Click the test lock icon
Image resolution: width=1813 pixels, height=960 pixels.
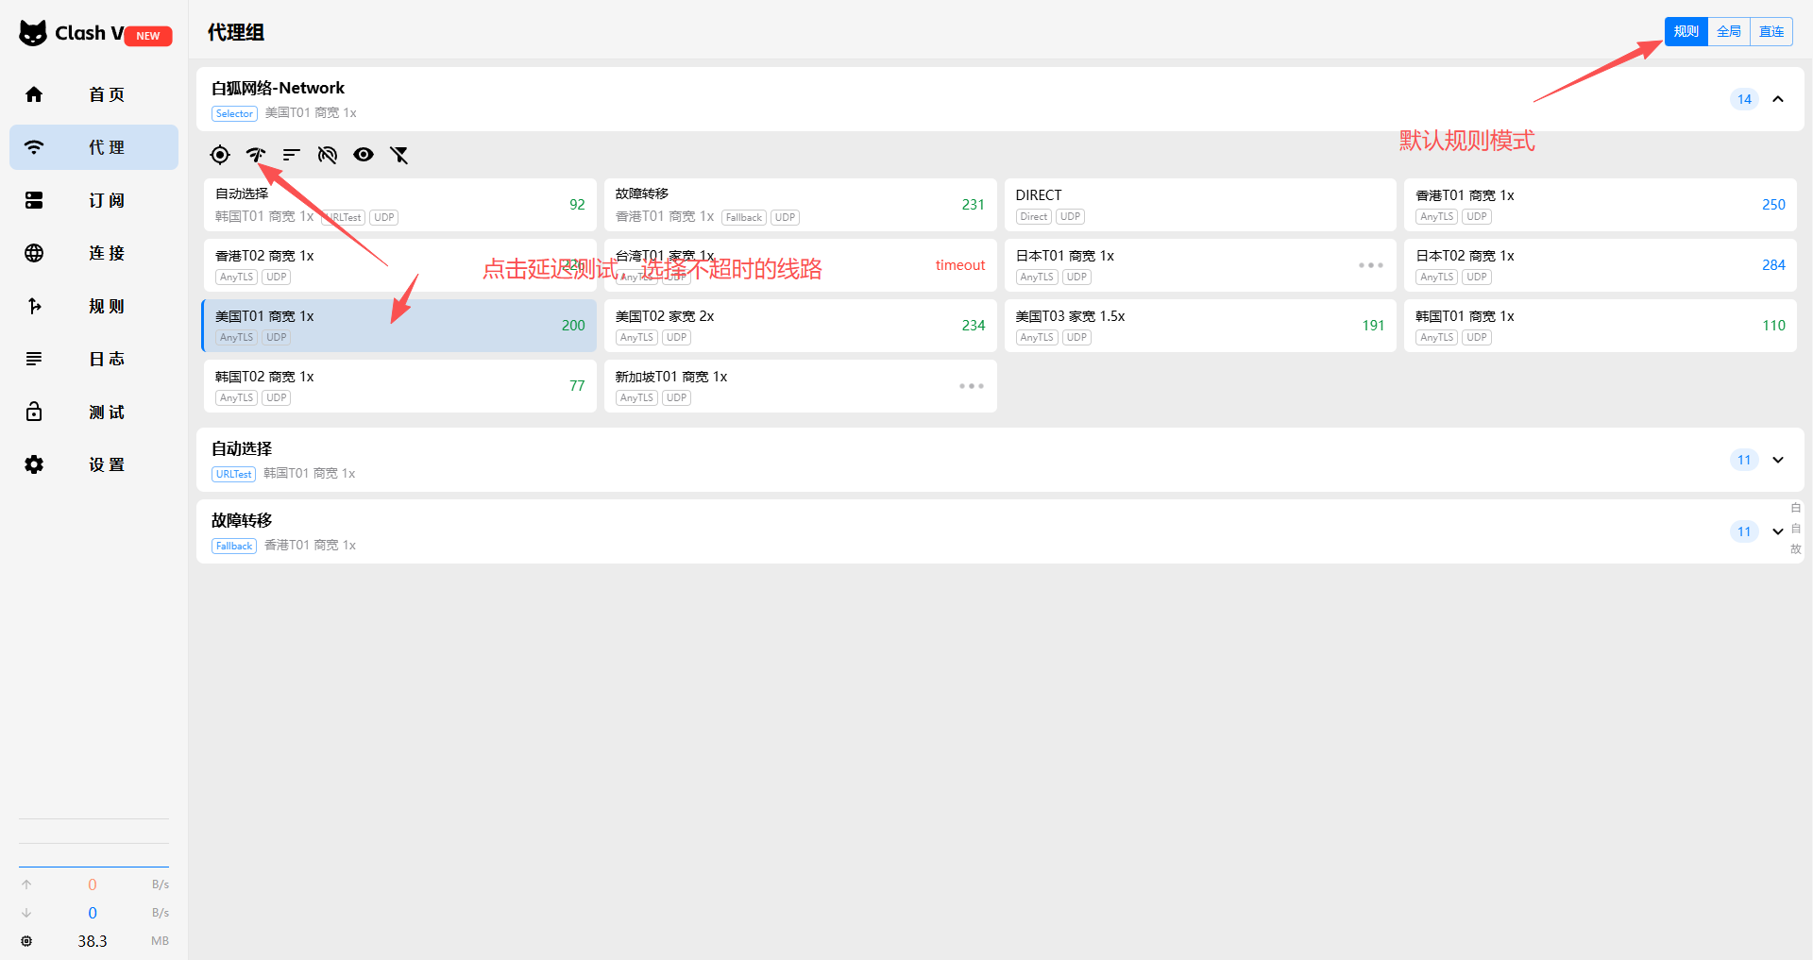coord(34,412)
